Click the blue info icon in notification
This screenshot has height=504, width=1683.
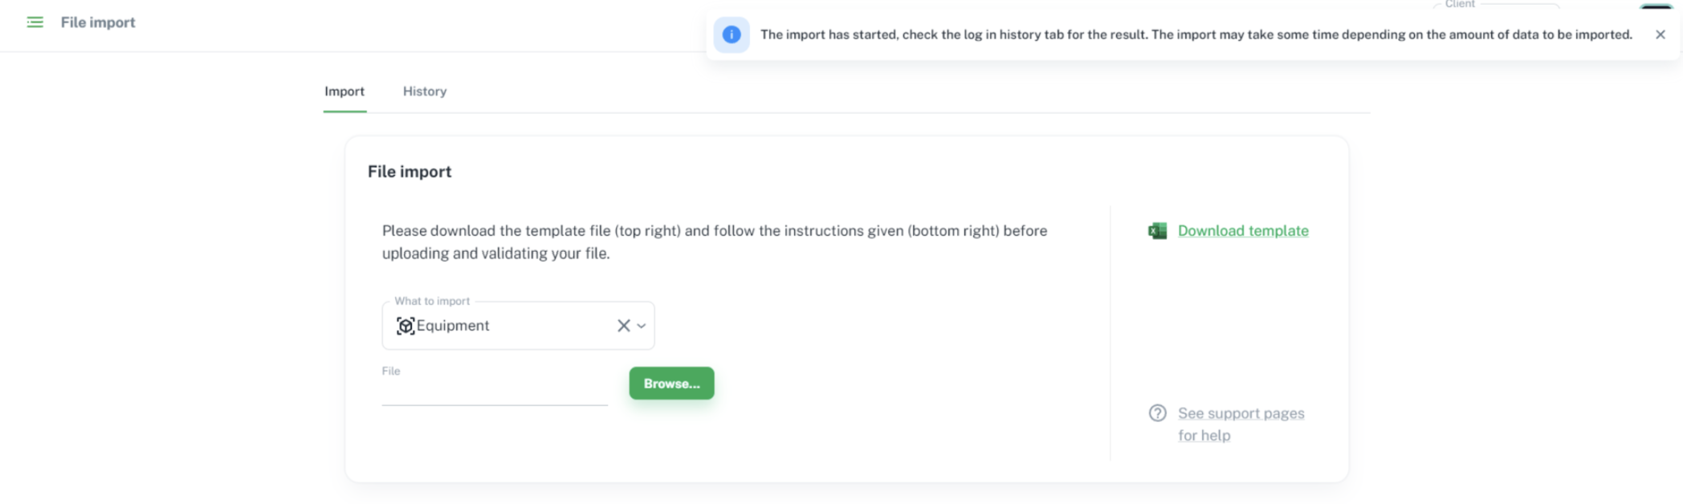pyautogui.click(x=731, y=35)
